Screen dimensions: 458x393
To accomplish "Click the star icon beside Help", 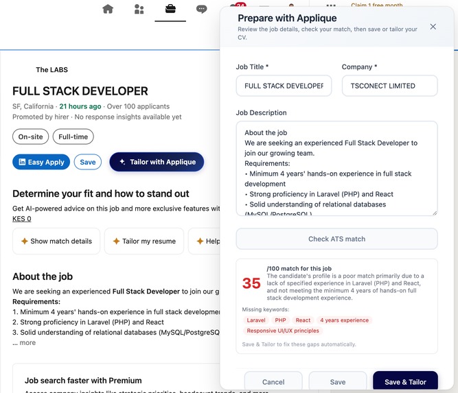I will (x=200, y=241).
